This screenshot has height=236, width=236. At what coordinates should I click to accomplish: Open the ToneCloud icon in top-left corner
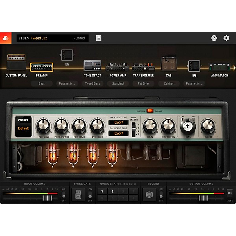click(x=6, y=38)
